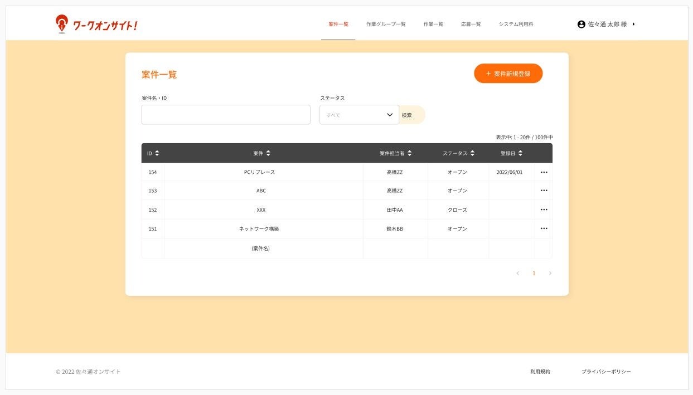Click the user account avatar icon
693x395 pixels.
point(581,24)
